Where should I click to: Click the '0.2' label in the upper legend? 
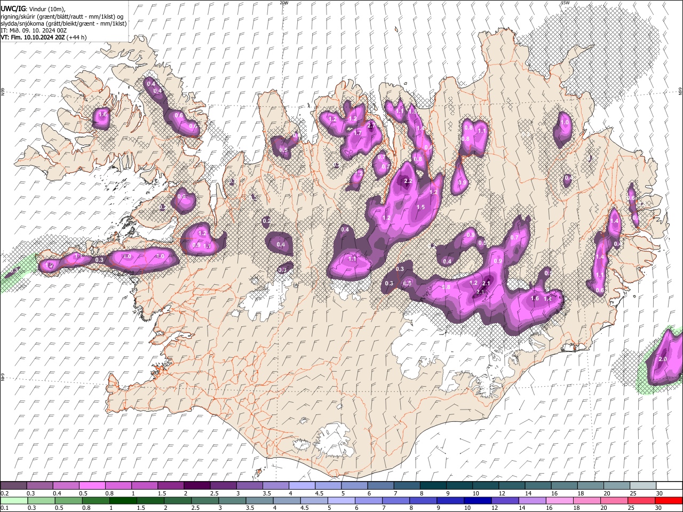(x=4, y=493)
